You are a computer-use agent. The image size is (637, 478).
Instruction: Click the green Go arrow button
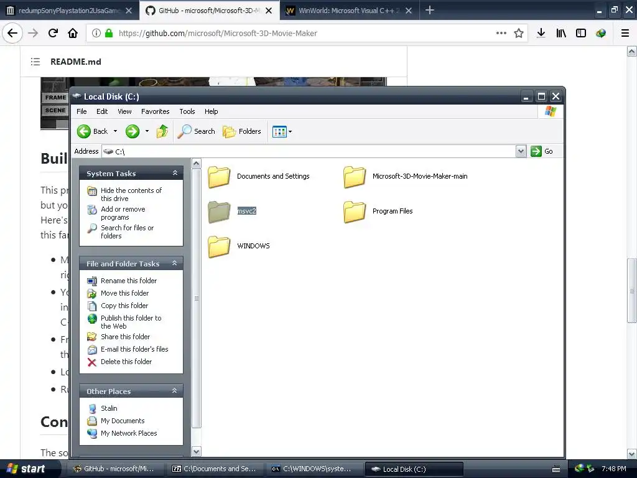point(536,151)
